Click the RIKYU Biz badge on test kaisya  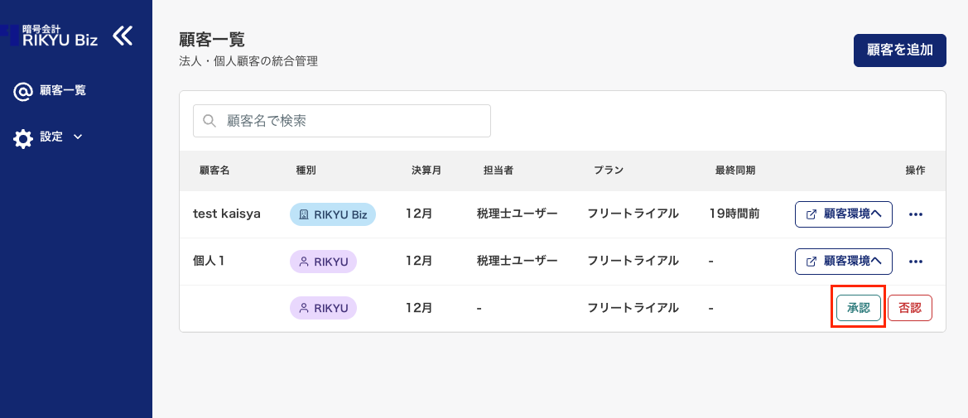[333, 214]
